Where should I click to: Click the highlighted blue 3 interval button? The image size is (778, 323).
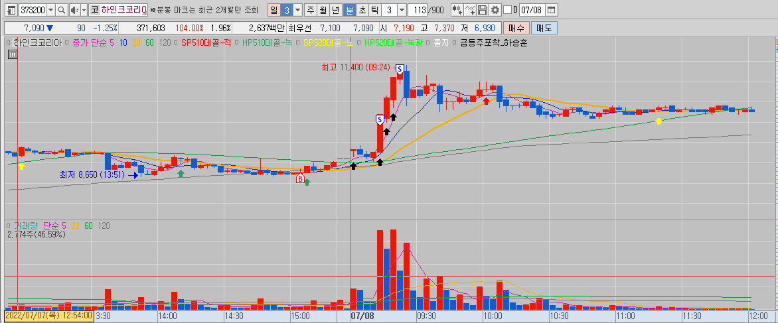point(286,9)
